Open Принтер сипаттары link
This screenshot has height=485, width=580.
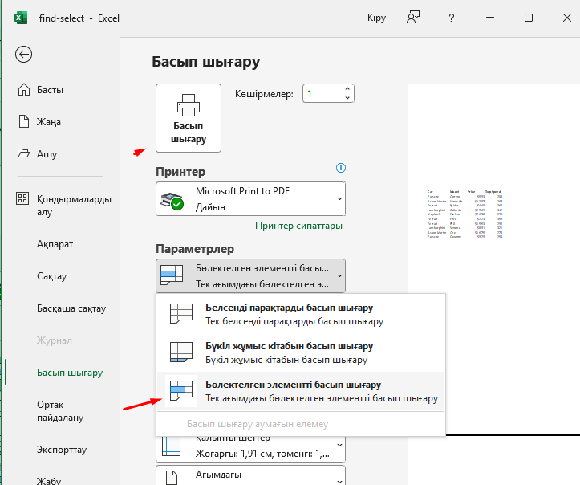point(299,226)
